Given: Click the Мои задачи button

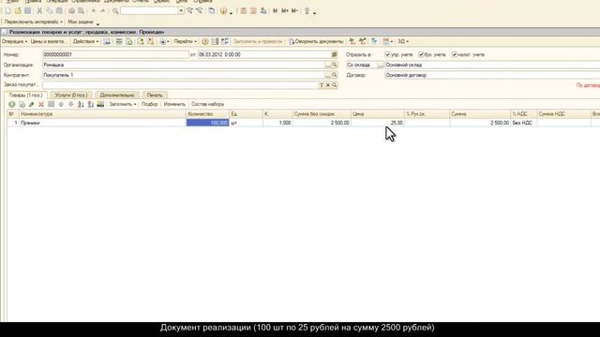Looking at the screenshot, I should tap(81, 22).
